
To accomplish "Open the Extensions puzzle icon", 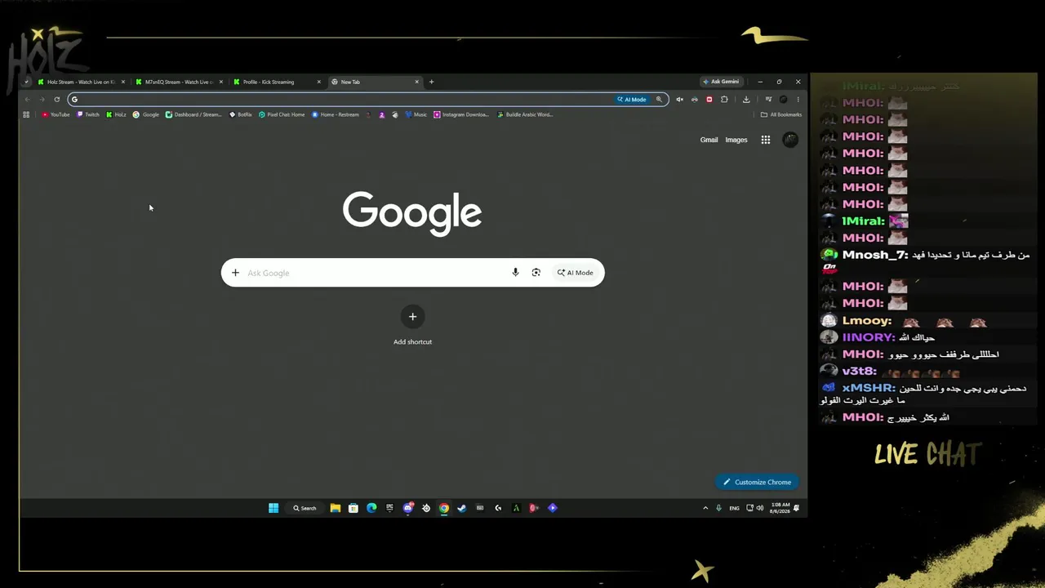I will 724,100.
